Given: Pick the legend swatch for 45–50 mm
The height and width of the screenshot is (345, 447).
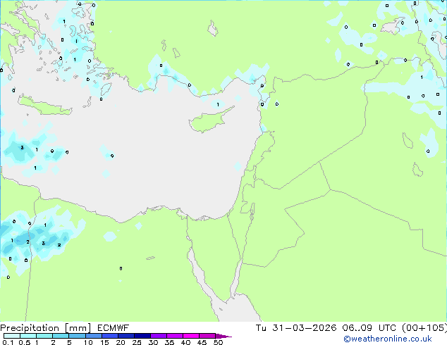Looking at the screenshot, I should 207,336.
